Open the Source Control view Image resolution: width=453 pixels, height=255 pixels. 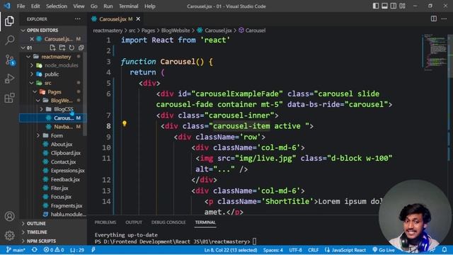point(10,59)
